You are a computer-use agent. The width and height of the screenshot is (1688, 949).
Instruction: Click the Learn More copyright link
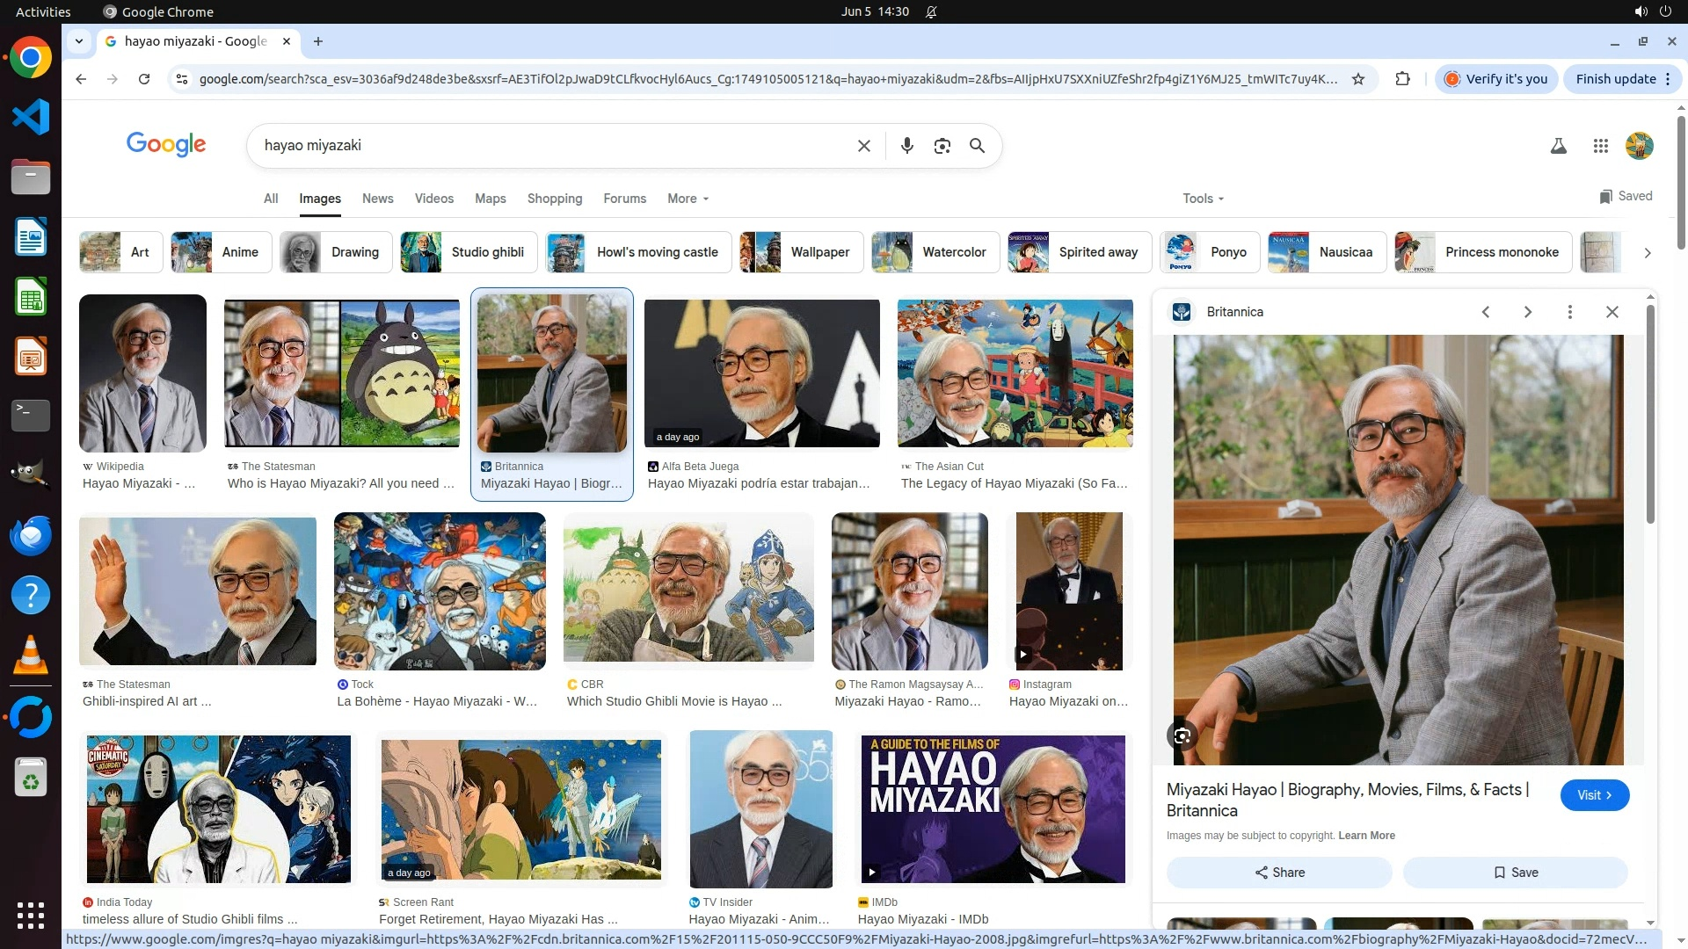pos(1366,836)
